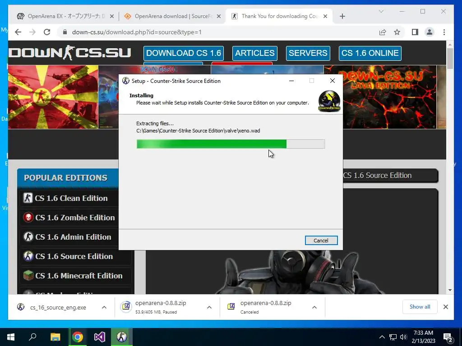This screenshot has height=346, width=462.
Task: Open CS 1.6 Source Edition sidebar link
Action: (x=74, y=256)
